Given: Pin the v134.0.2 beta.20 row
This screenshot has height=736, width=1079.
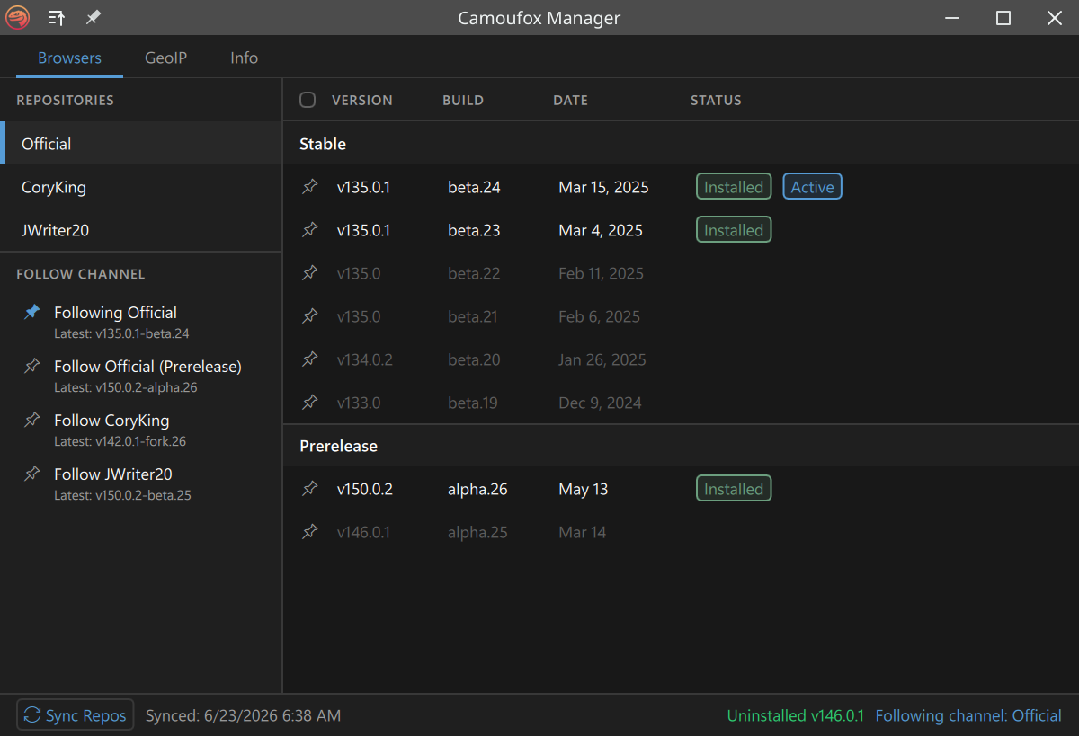Looking at the screenshot, I should [x=310, y=359].
